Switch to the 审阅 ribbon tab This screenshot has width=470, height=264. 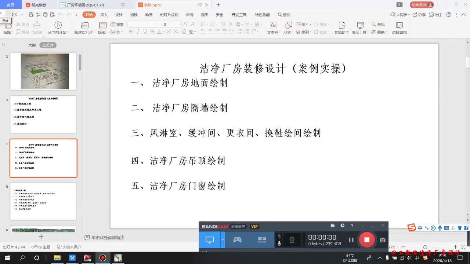click(189, 15)
